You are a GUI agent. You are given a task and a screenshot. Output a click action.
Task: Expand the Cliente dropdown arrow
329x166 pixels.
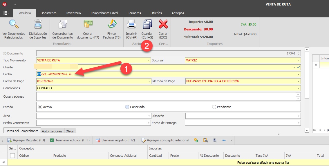[x=294, y=67]
